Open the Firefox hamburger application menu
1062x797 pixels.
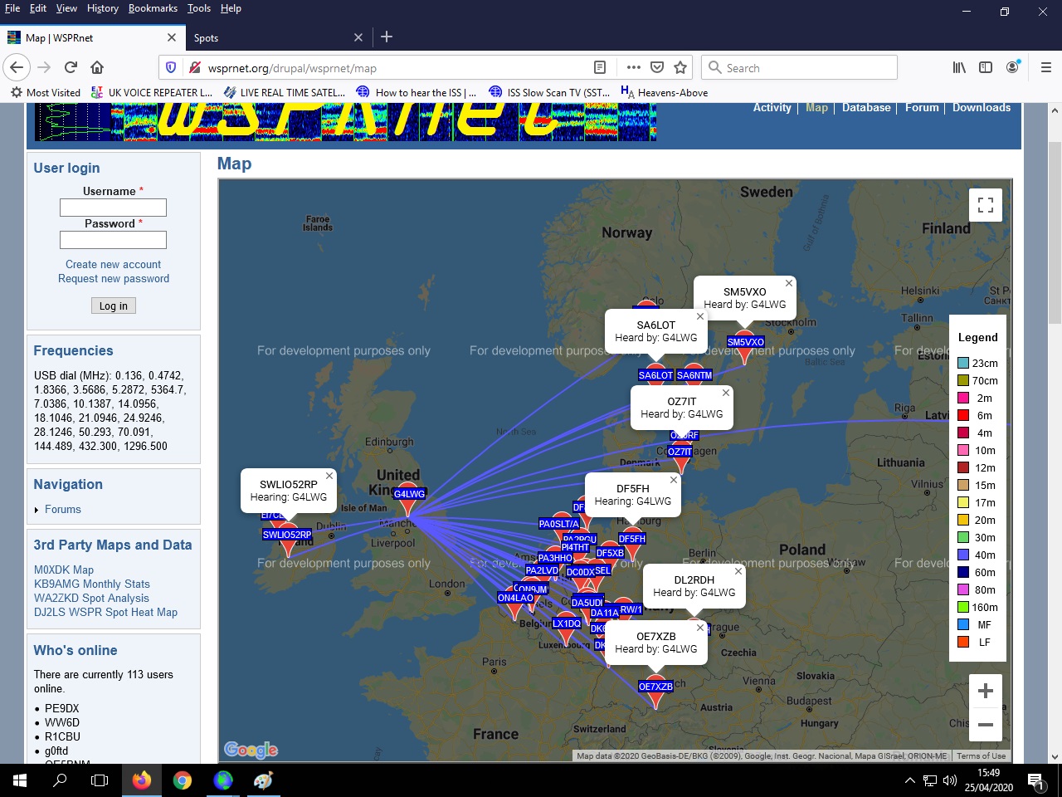(1045, 67)
